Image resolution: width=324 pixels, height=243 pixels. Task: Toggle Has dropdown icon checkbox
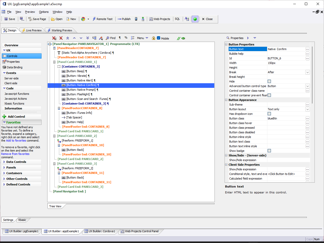click(x=269, y=114)
